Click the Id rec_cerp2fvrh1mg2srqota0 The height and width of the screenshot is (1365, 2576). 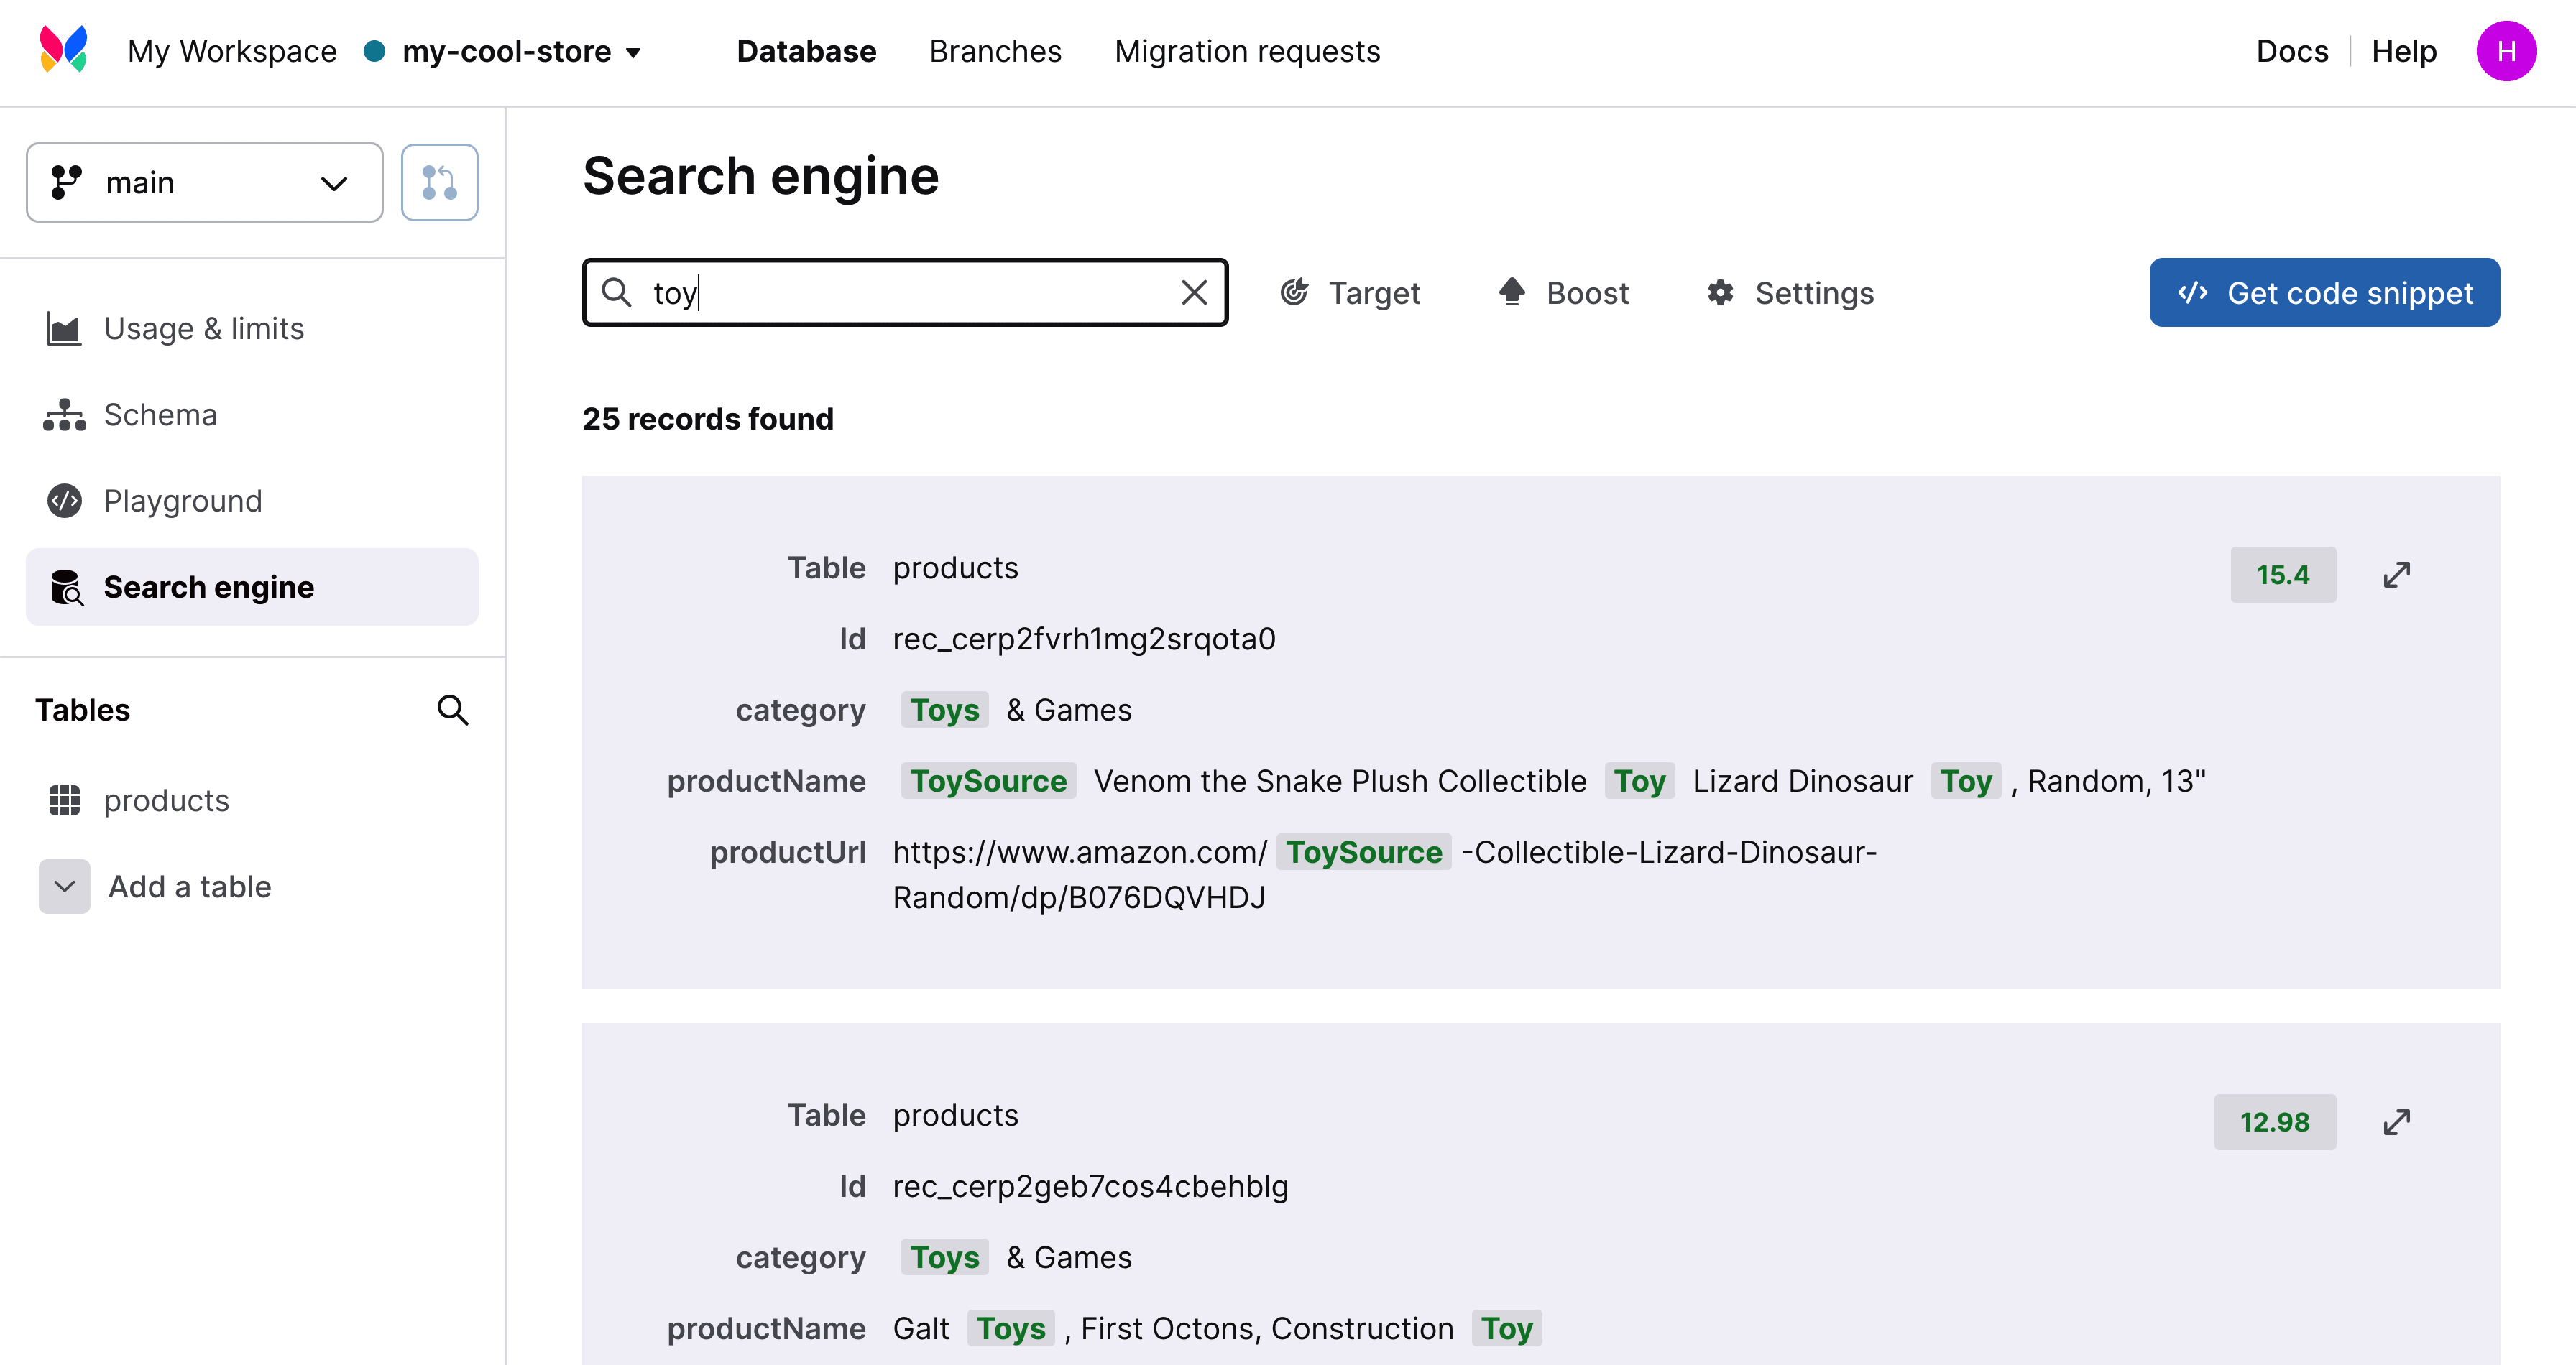point(1084,639)
